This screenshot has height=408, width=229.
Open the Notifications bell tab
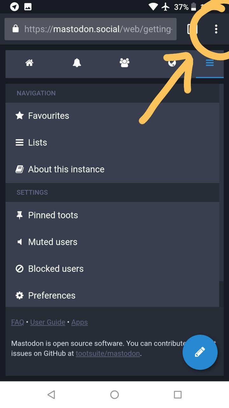(x=77, y=63)
